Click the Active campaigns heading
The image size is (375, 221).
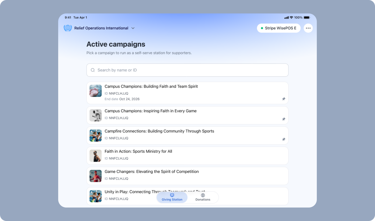(116, 44)
